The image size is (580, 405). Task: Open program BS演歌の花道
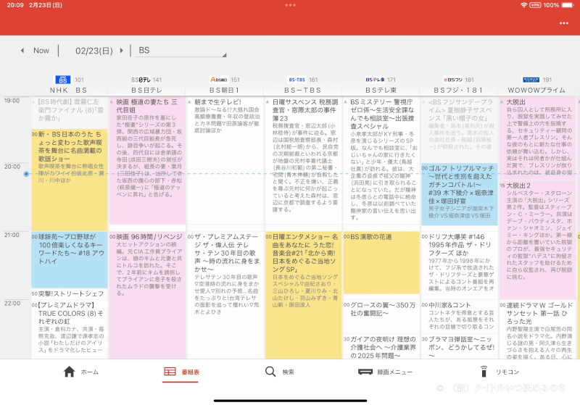[381, 263]
